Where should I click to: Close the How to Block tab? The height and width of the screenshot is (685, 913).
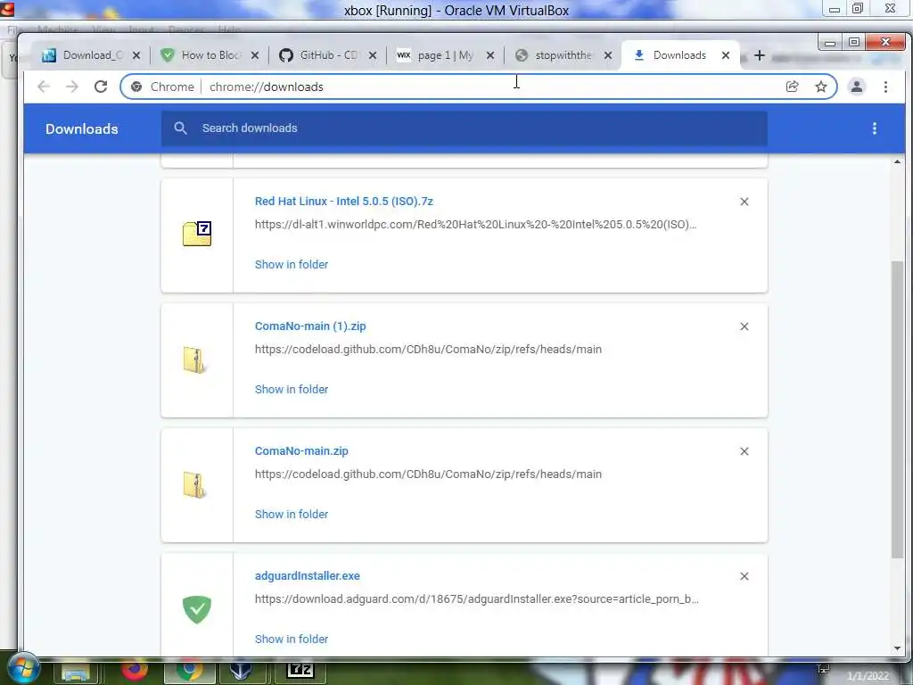click(255, 55)
